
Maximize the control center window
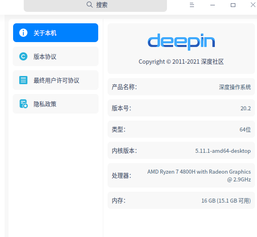click(233, 5)
